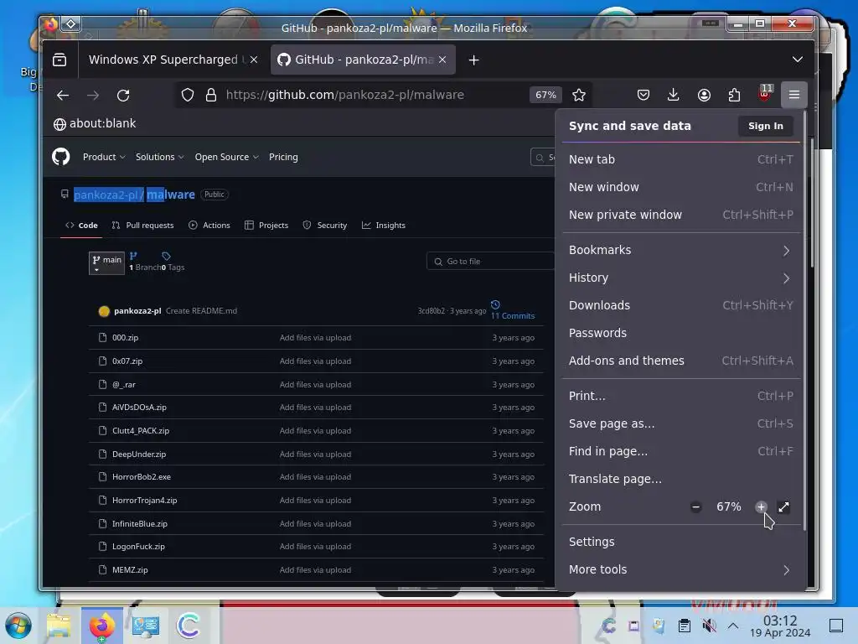Show hidden tray icons with the caret
This screenshot has height=644, width=858.
[x=733, y=626]
